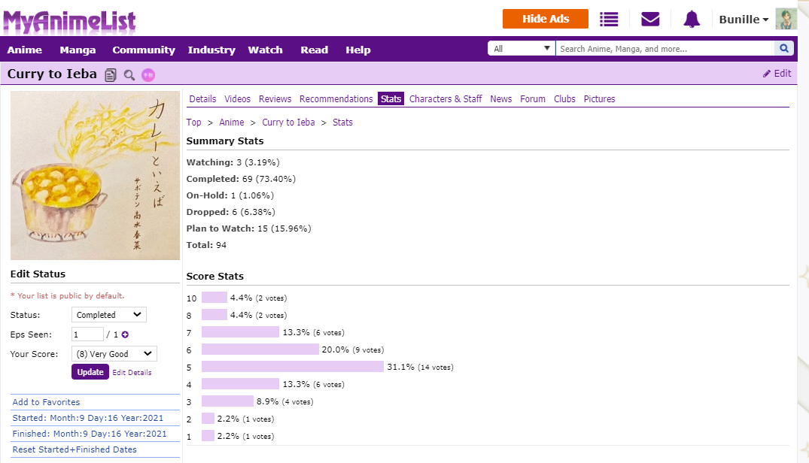Click the Curry to Ieba cover image
809x463 pixels.
95,176
